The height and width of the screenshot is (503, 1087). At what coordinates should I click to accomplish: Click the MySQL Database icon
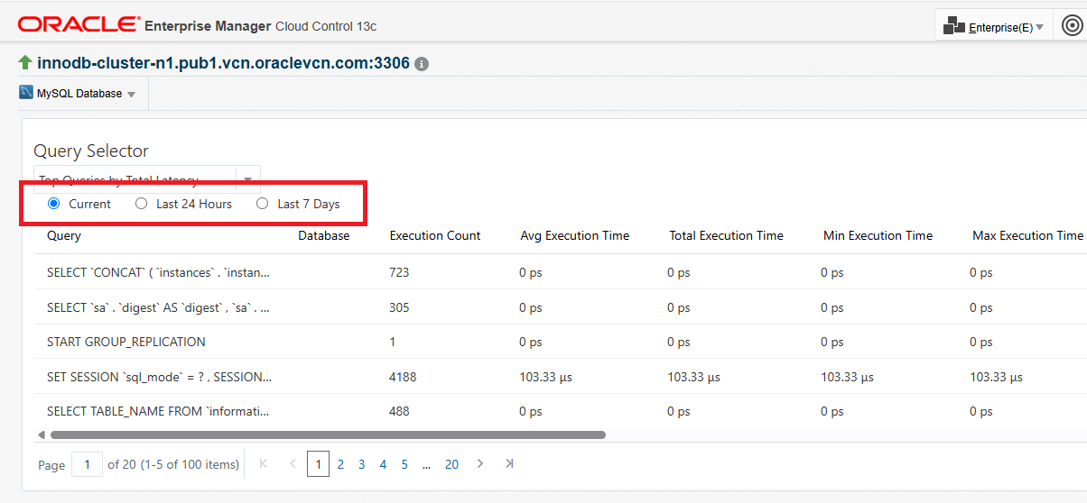point(26,93)
